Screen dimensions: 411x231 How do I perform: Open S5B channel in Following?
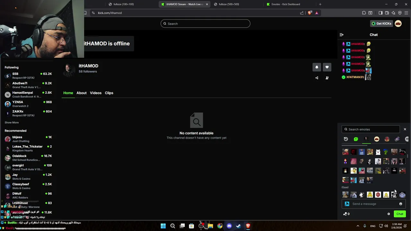tap(28, 76)
